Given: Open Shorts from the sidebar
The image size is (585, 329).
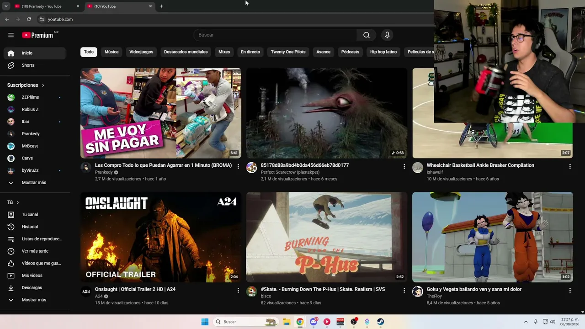Looking at the screenshot, I should pos(35,65).
